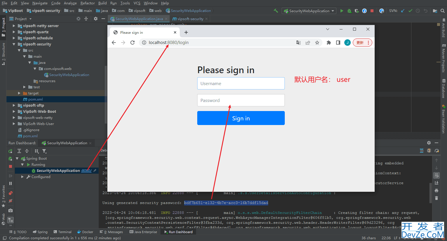This screenshot has width=447, height=241.
Task: Bookmark the page with the star icon
Action: 317,43
